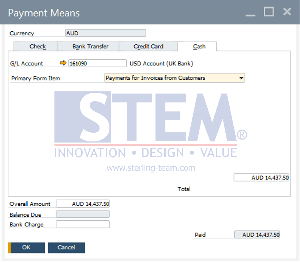Close the Payment Means window
The image size is (300, 262).
click(x=287, y=12)
